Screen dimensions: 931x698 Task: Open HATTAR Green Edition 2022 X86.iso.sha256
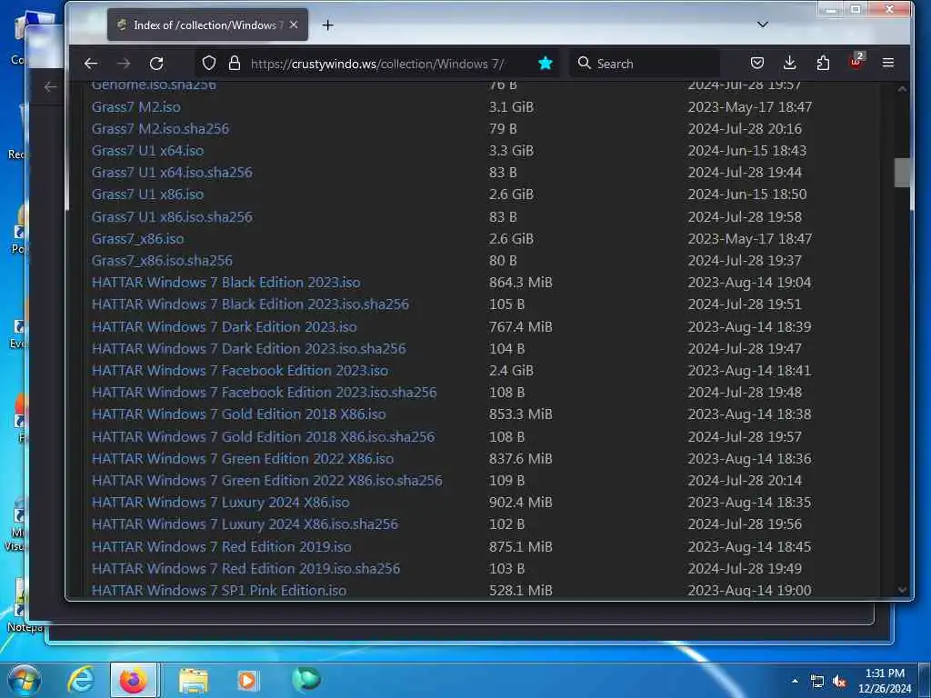pos(266,481)
